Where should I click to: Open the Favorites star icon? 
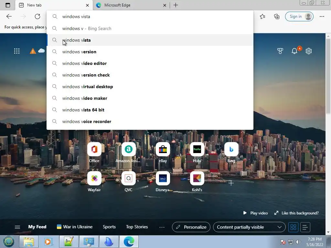(262, 16)
